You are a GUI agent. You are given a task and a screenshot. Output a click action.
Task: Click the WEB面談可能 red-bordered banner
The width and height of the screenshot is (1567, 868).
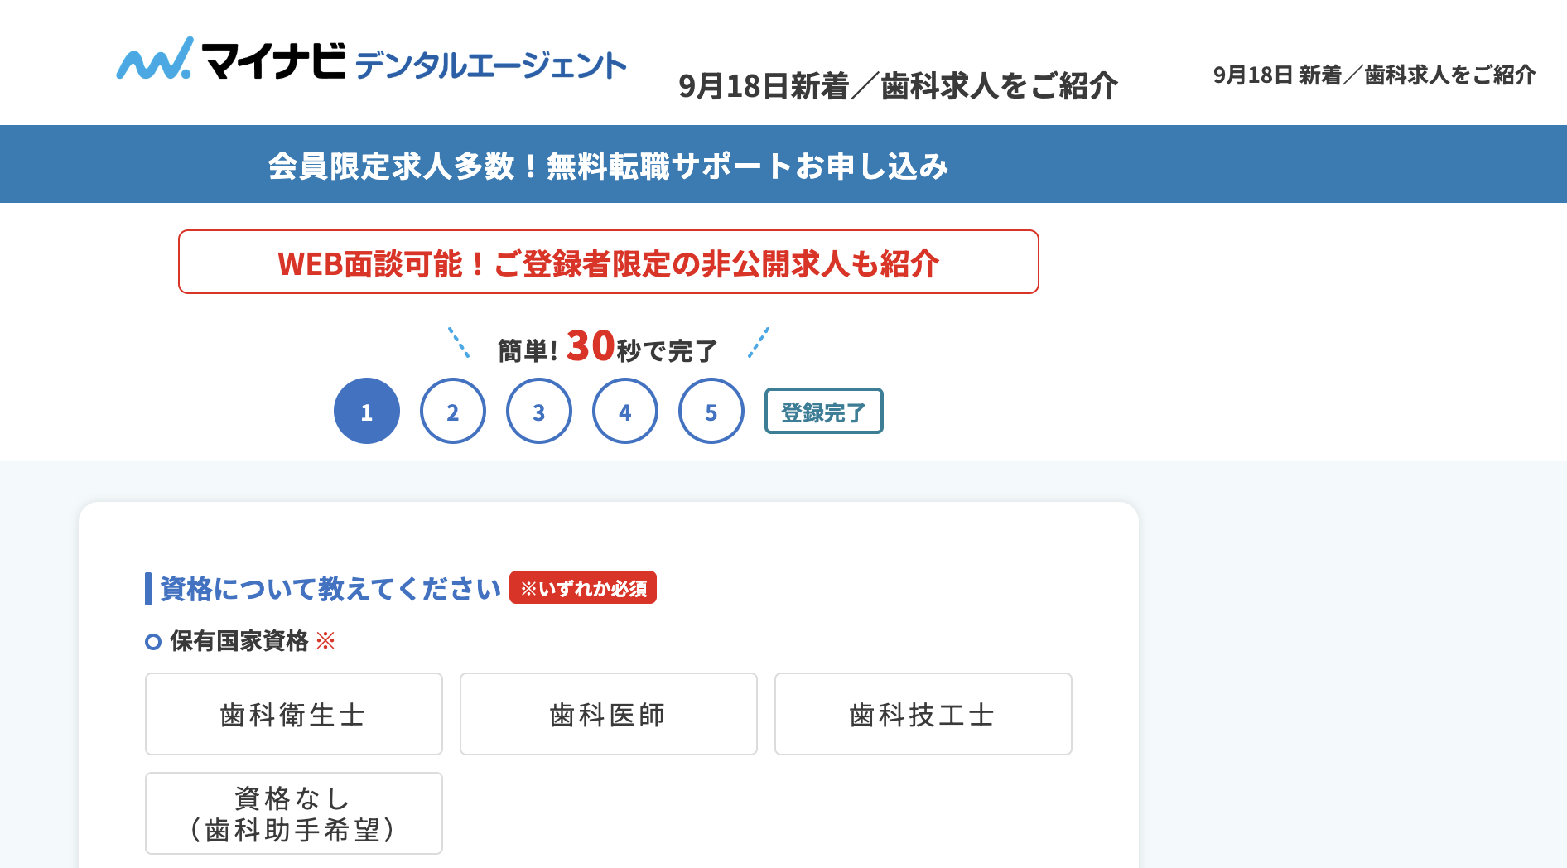point(609,262)
